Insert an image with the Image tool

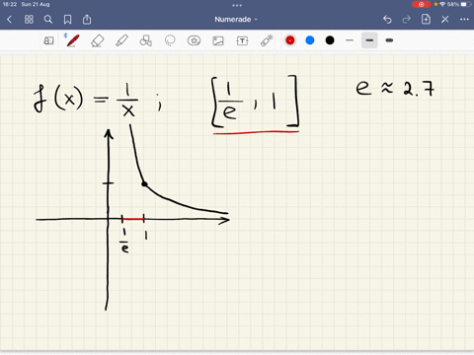click(x=218, y=40)
